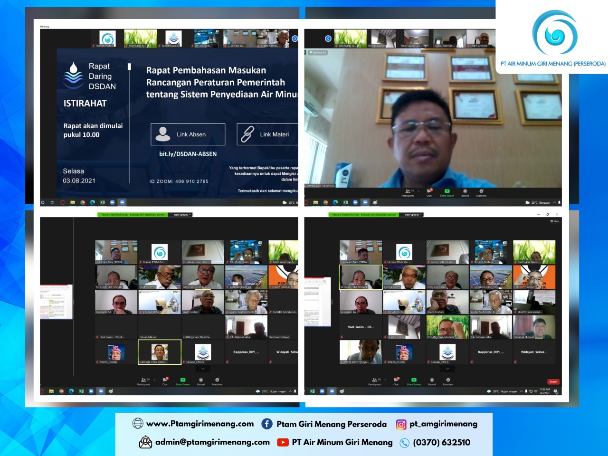Click green Share Screen in top-right window
Screen dimensions: 608x456
pos(447,192)
